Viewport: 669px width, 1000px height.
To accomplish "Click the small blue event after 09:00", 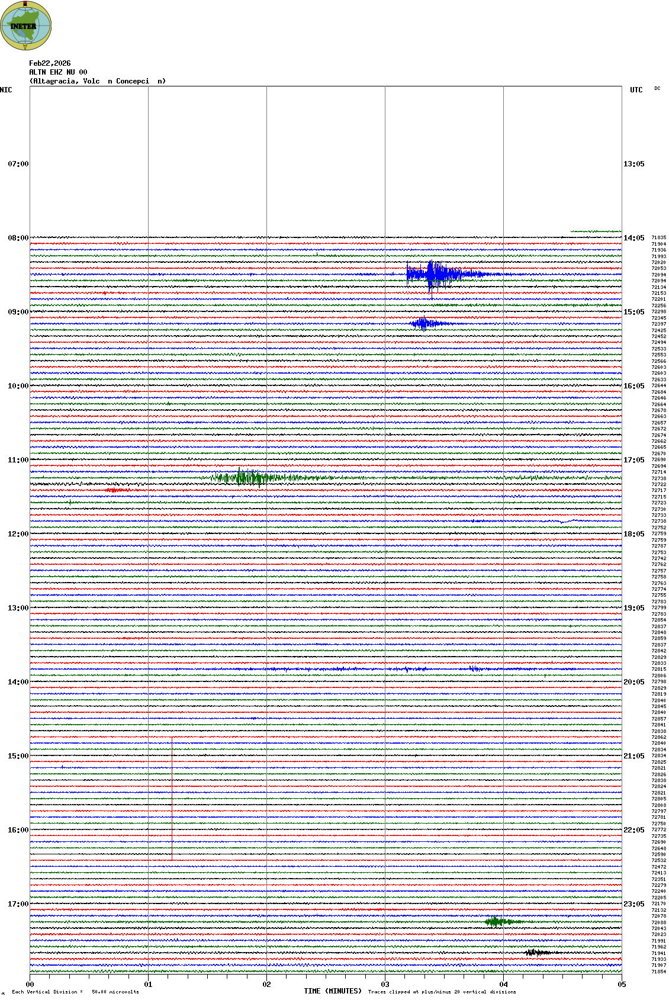I will pyautogui.click(x=425, y=323).
